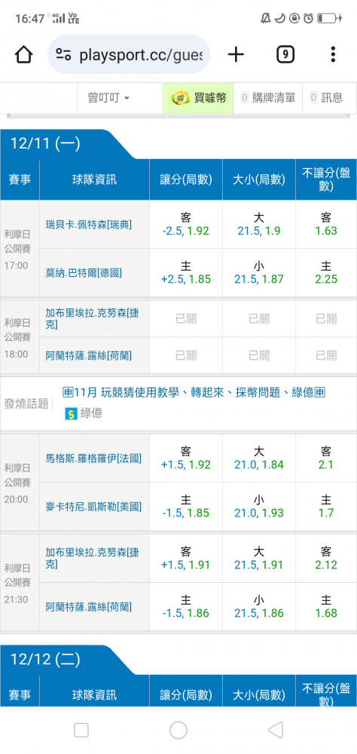Tap the Android back navigation button

[x=276, y=731]
